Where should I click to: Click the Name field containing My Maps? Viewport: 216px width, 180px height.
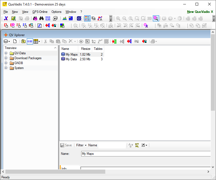(146, 154)
